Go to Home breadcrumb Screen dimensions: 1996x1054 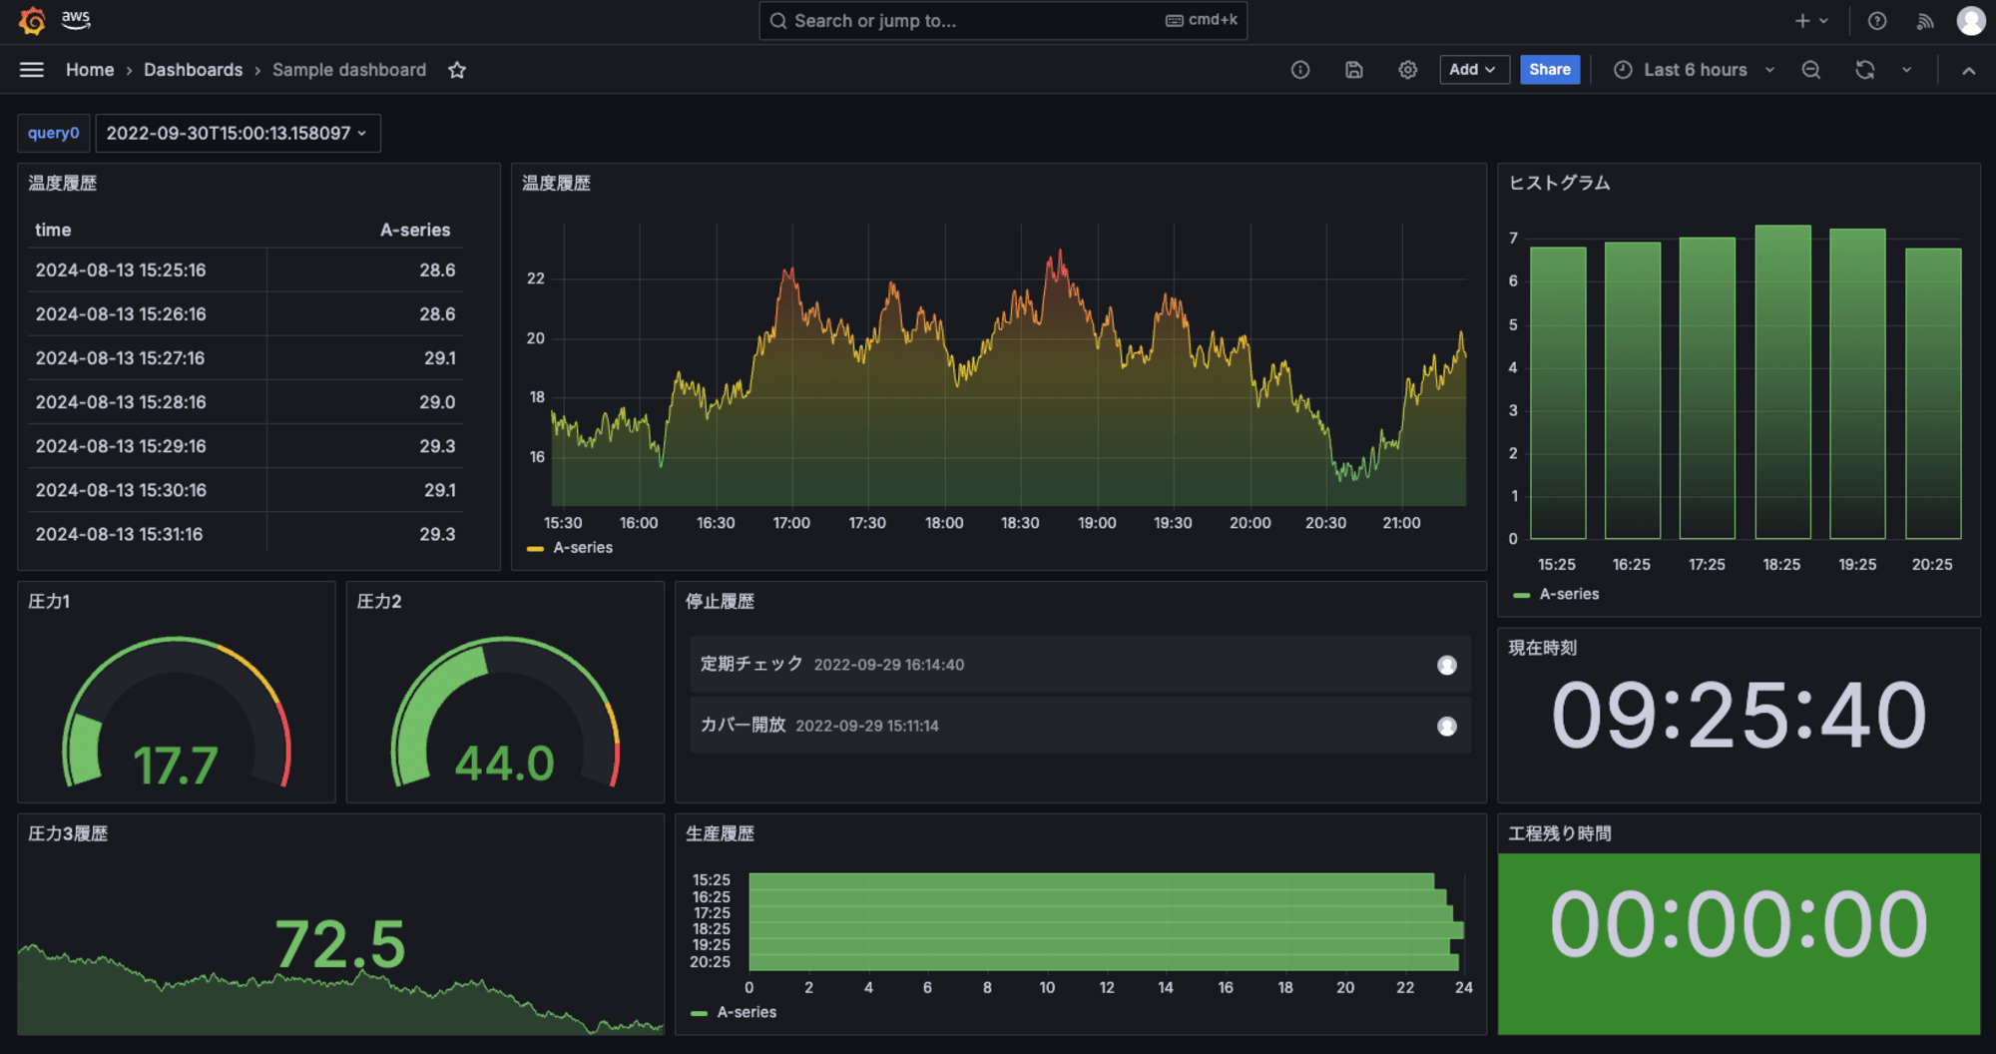[90, 70]
